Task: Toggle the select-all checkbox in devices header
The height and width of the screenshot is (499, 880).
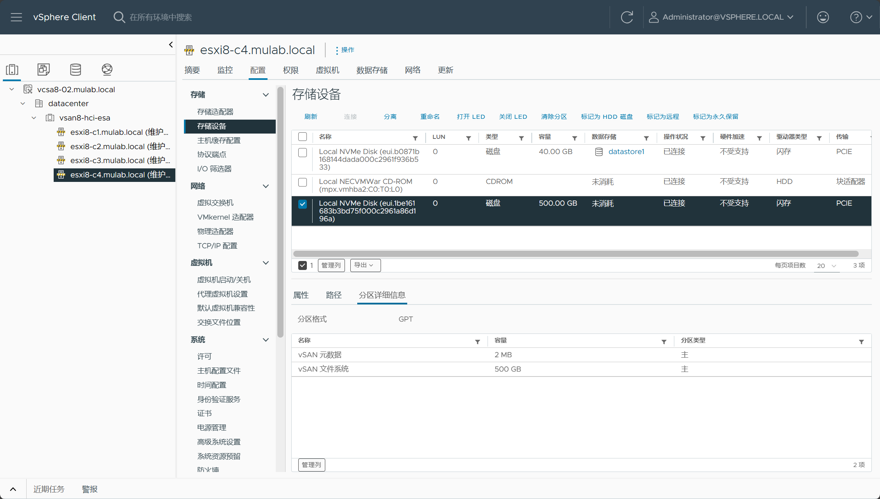Action: pos(302,137)
